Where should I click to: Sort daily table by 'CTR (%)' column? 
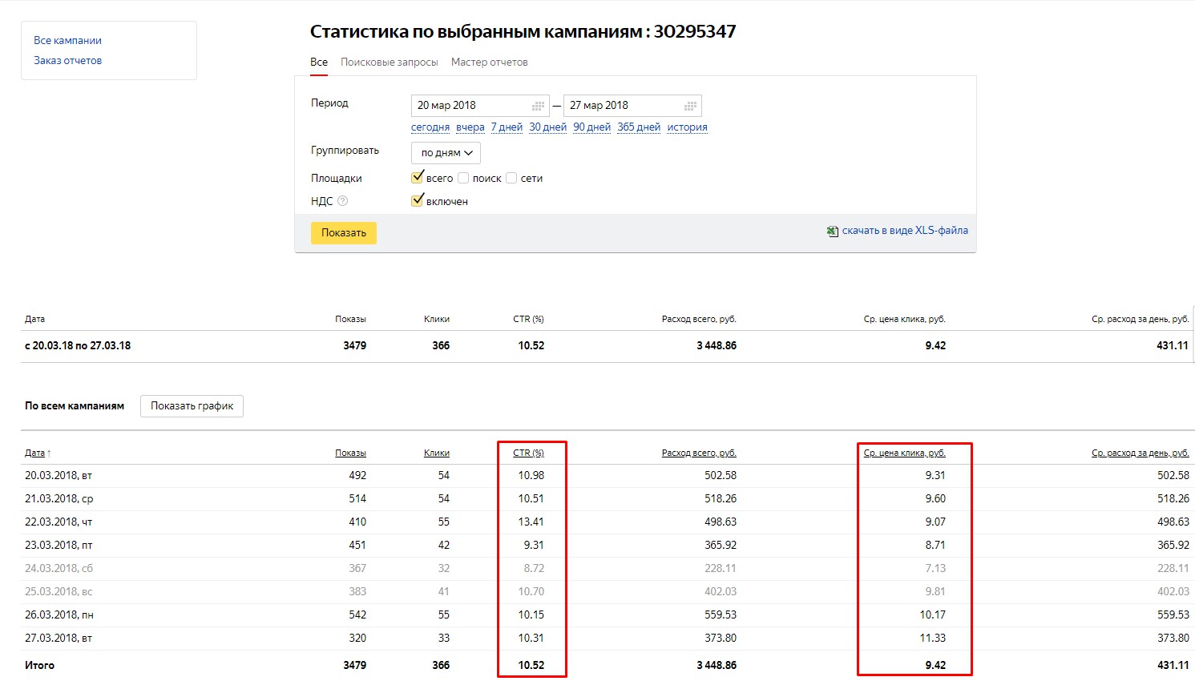(528, 453)
